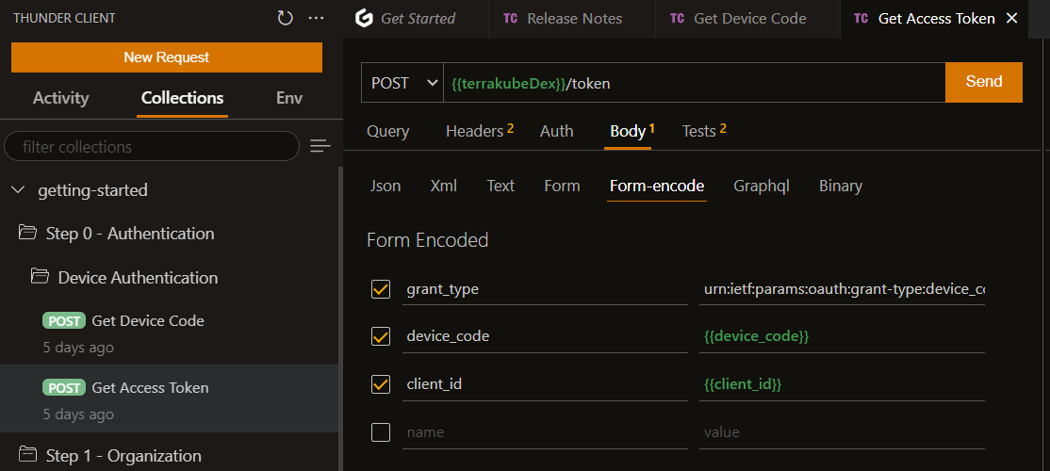This screenshot has height=471, width=1050.
Task: Open the POST method dropdown
Action: coord(403,83)
